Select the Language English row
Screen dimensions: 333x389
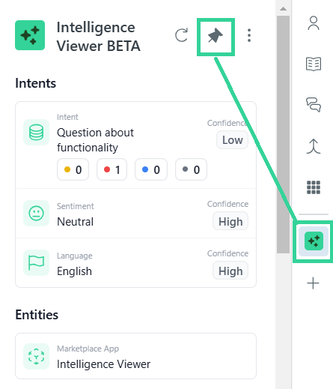click(136, 263)
